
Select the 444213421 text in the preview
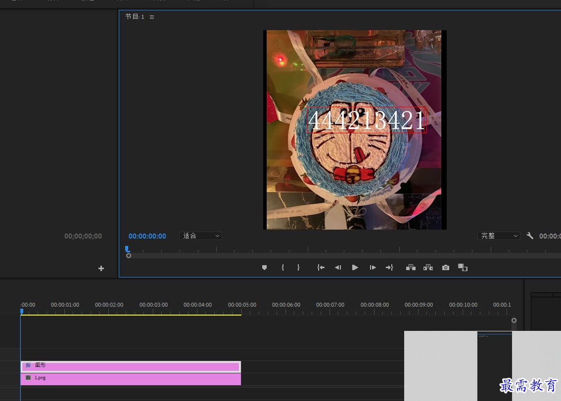[367, 120]
